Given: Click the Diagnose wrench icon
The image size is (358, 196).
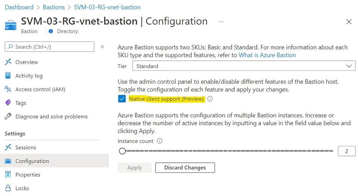Looking at the screenshot, I should pos(8,117).
